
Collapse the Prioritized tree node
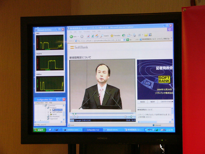(46, 108)
